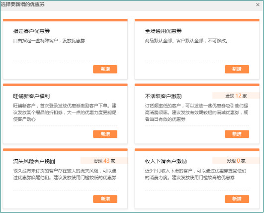Close the coupon selection dialog
The height and width of the screenshot is (213, 264).
(x=258, y=4)
